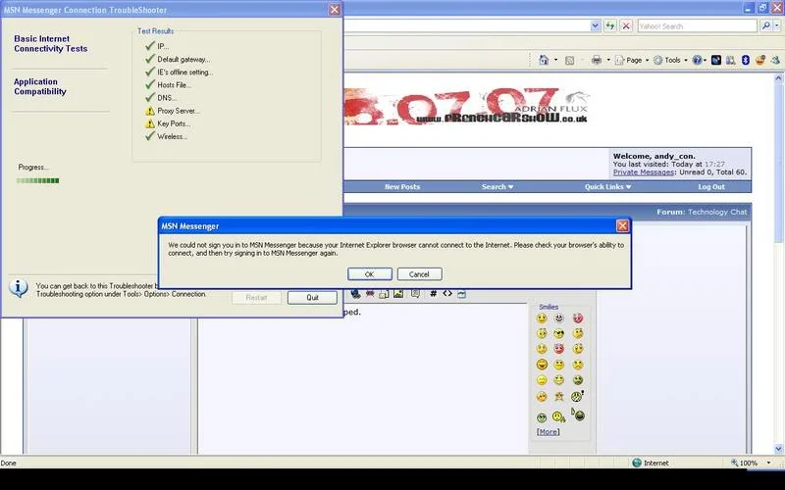785x490 pixels.
Task: Open the Home button dropdown arrow
Action: (x=555, y=60)
